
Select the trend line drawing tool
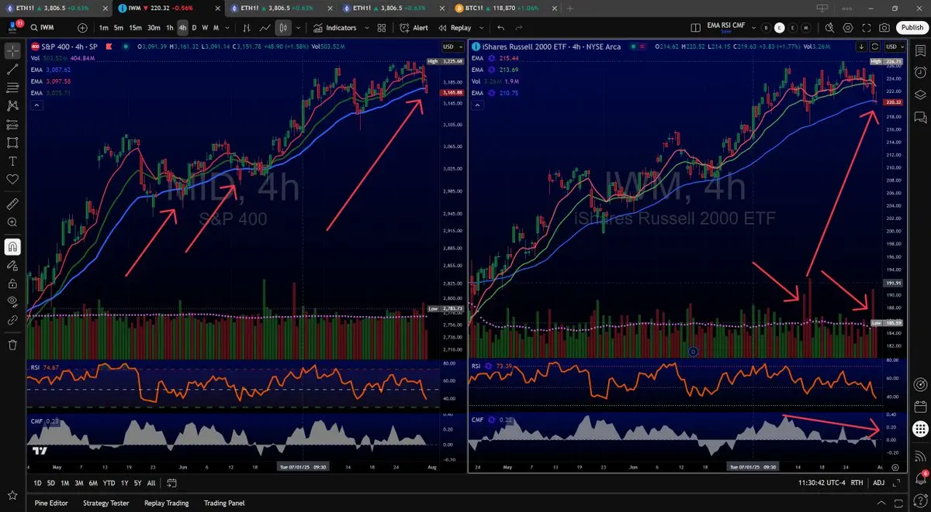point(12,70)
